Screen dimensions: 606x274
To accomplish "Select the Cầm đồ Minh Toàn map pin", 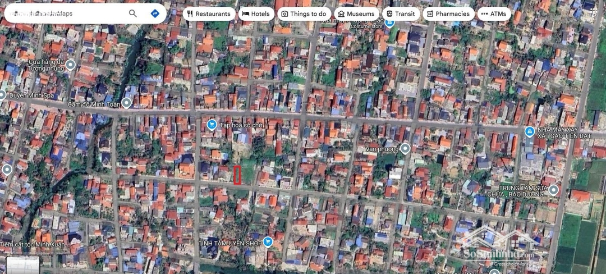I will click(x=127, y=103).
